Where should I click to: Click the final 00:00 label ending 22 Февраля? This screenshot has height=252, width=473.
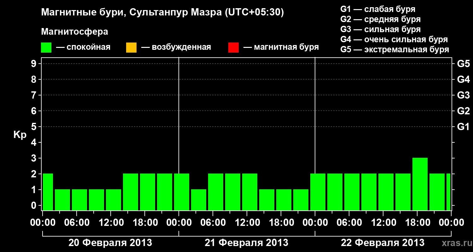click(x=451, y=223)
